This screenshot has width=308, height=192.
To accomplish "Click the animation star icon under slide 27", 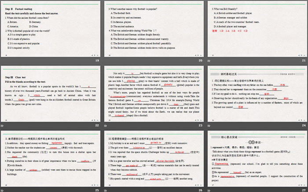I will [209, 190].
